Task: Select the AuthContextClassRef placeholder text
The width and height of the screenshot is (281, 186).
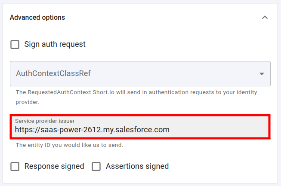Action: point(53,73)
